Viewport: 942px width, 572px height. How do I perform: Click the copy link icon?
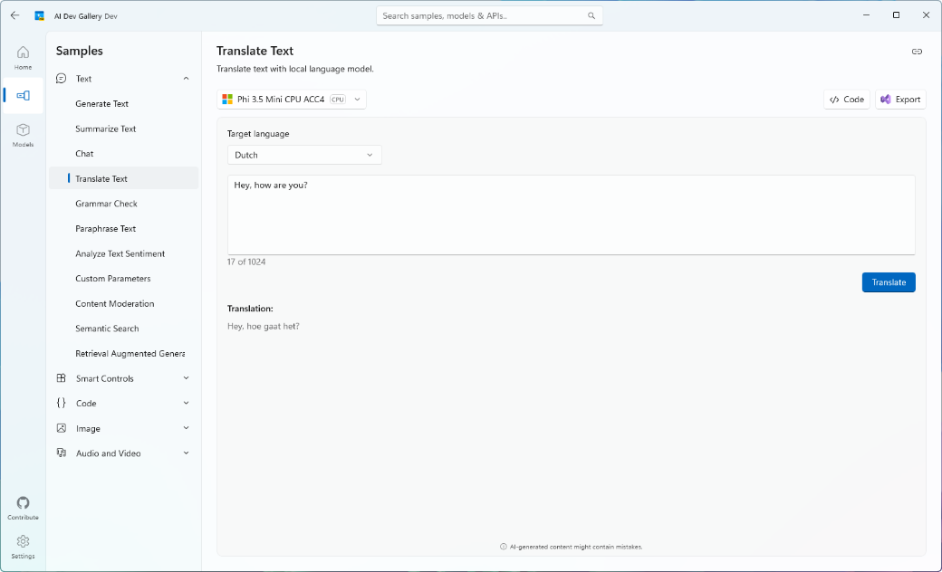click(x=917, y=52)
